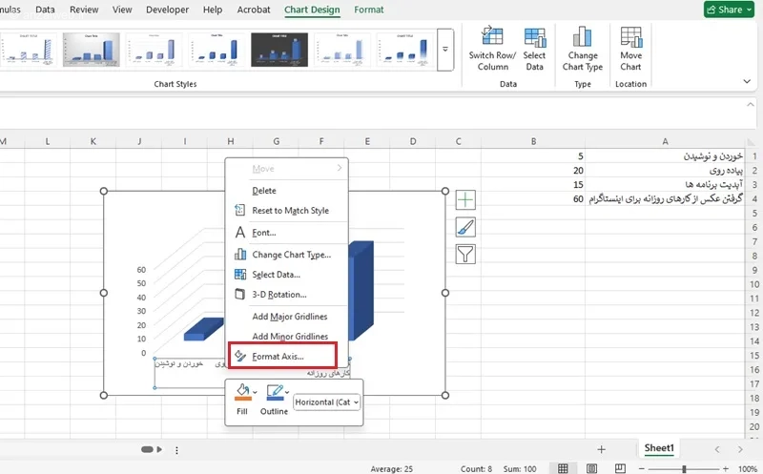Open the Chart Filters funnel button

(x=465, y=254)
